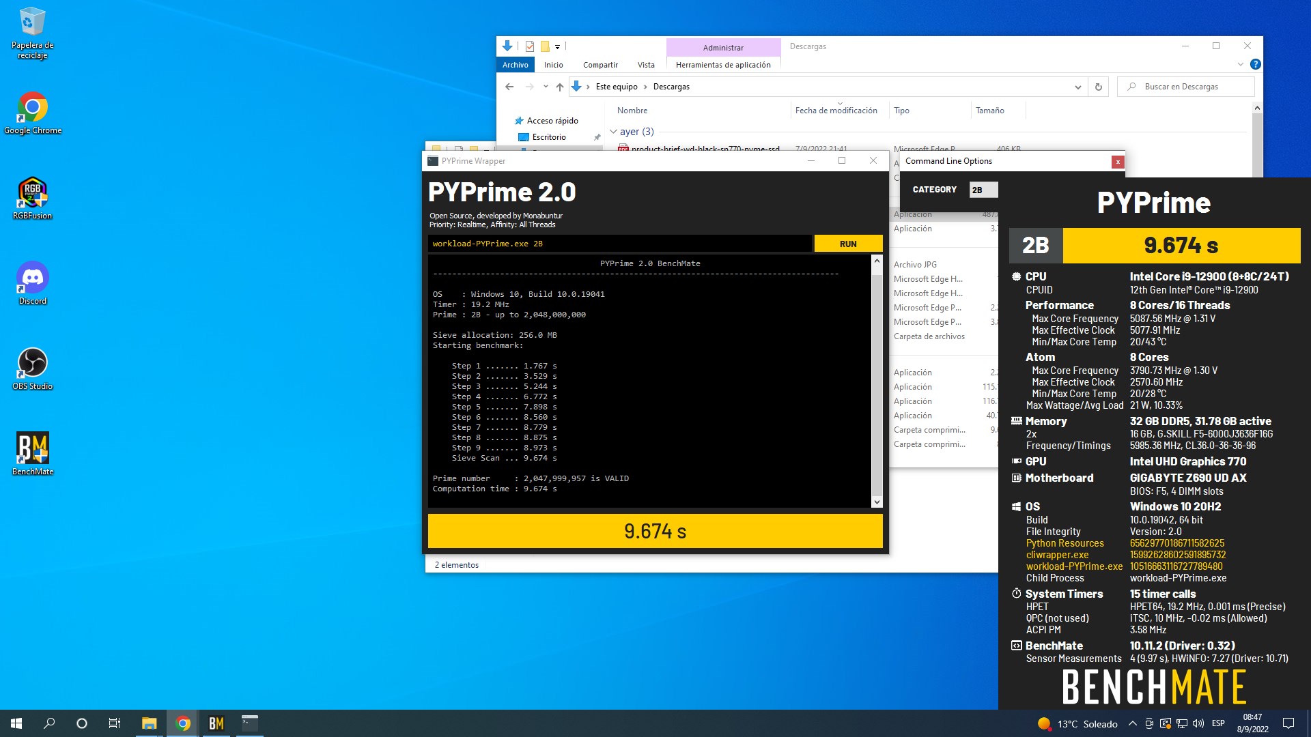Screen dimensions: 1311x737
Task: Click the Buscar en Descargas search box
Action: click(x=1186, y=87)
